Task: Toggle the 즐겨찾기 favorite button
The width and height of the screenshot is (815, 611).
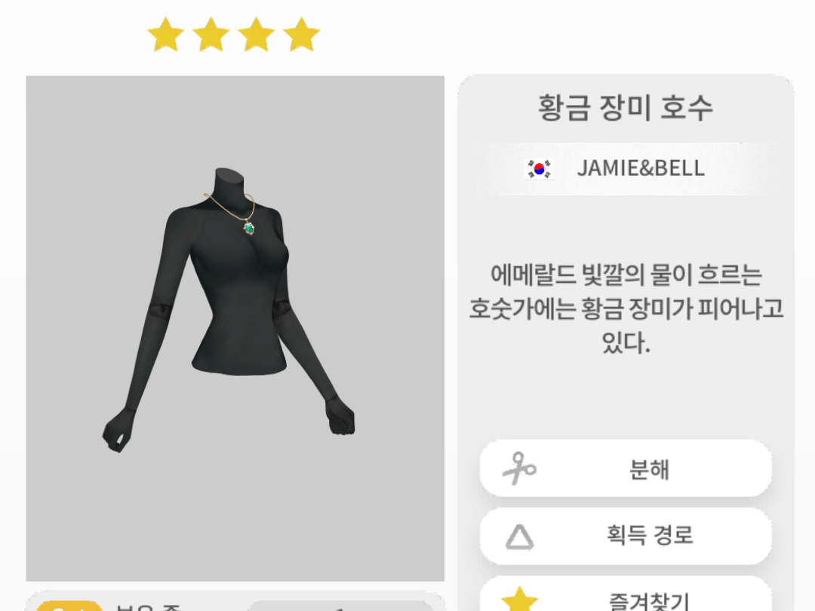Action: click(x=626, y=595)
